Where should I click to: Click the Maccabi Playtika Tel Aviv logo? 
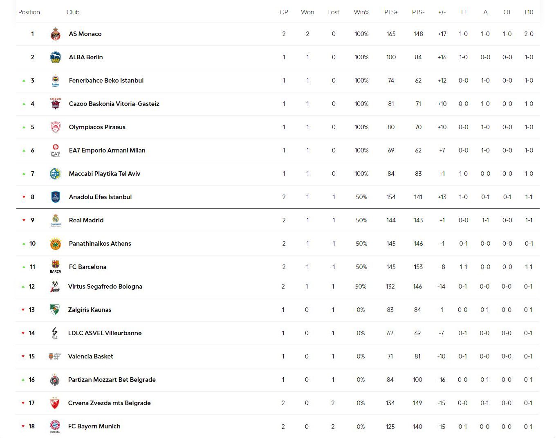(x=56, y=174)
